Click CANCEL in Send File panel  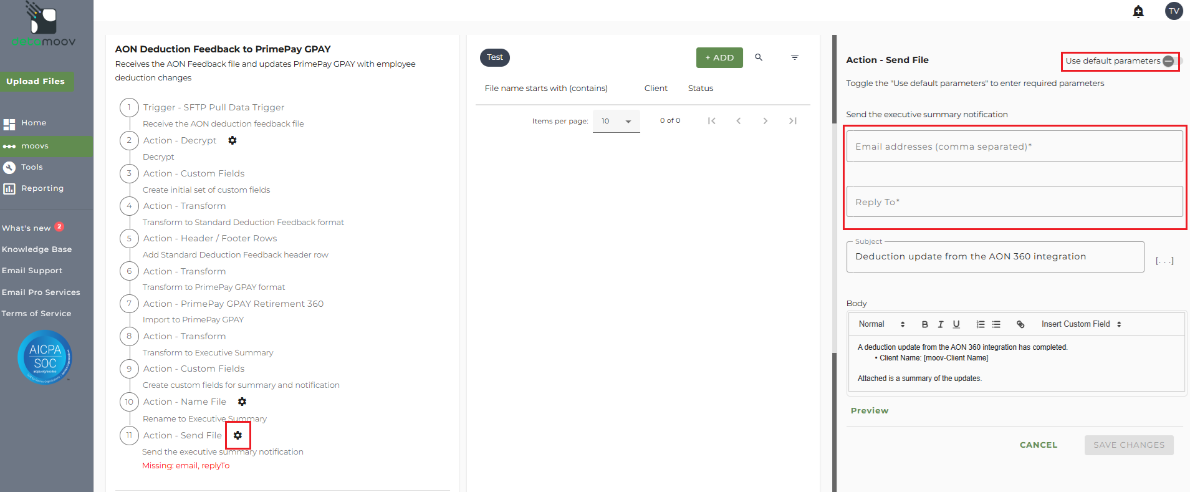(x=1039, y=445)
